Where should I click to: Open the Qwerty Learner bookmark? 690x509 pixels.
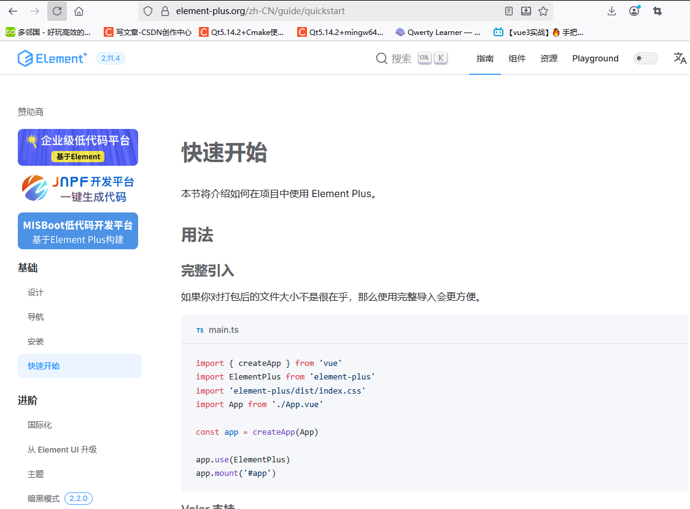[x=438, y=32]
